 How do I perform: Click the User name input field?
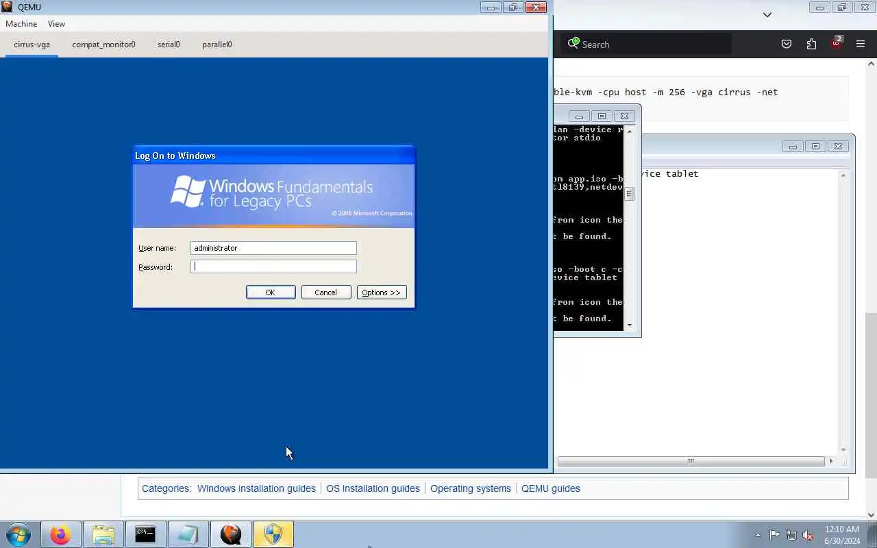273,248
